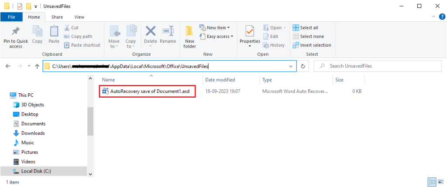Open Pictures in navigation pane

(x=25, y=152)
